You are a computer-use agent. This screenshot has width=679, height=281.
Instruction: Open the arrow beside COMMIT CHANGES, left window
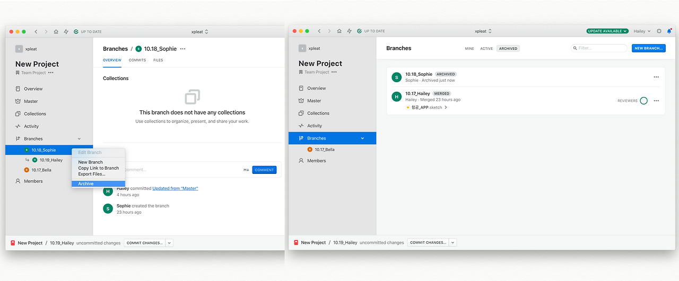coord(169,243)
